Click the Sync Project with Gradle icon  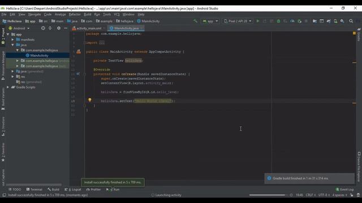(329, 21)
